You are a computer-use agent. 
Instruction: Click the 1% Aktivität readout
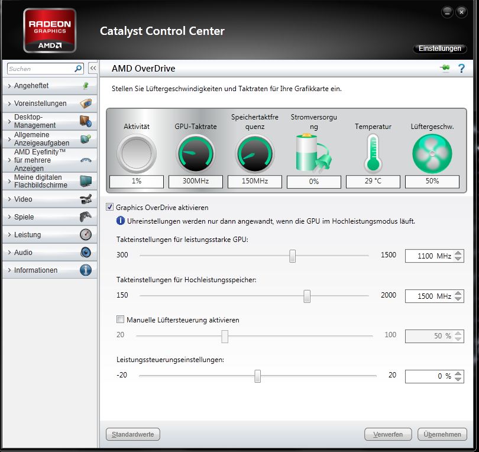click(137, 181)
